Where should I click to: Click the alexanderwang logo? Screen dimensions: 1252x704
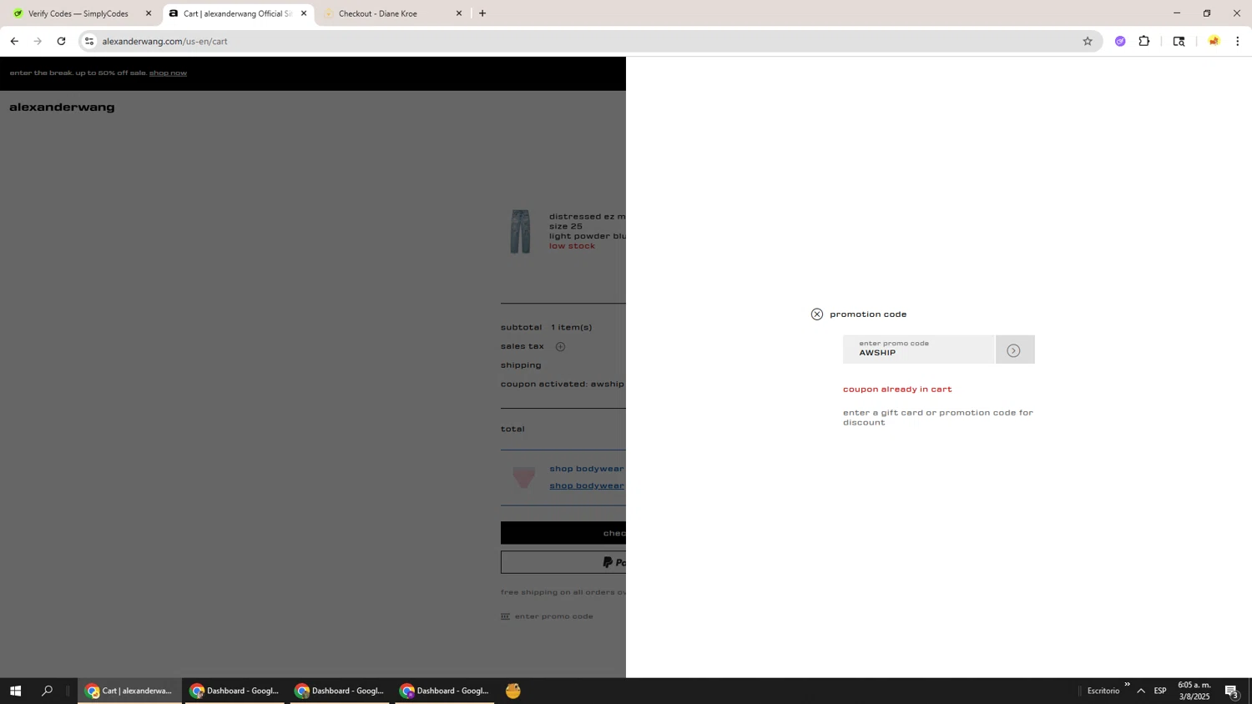62,107
